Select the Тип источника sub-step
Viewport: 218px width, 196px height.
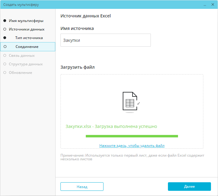click(29, 38)
